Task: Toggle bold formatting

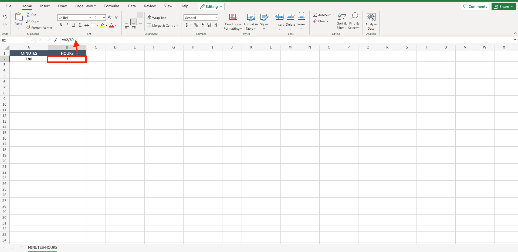Action: (60, 25)
